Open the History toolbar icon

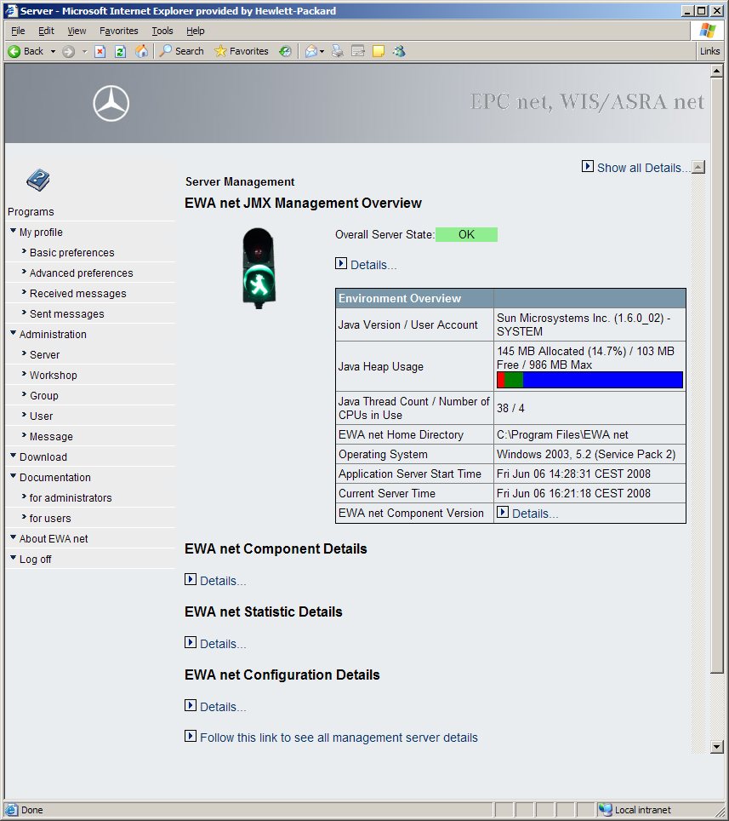click(x=285, y=51)
